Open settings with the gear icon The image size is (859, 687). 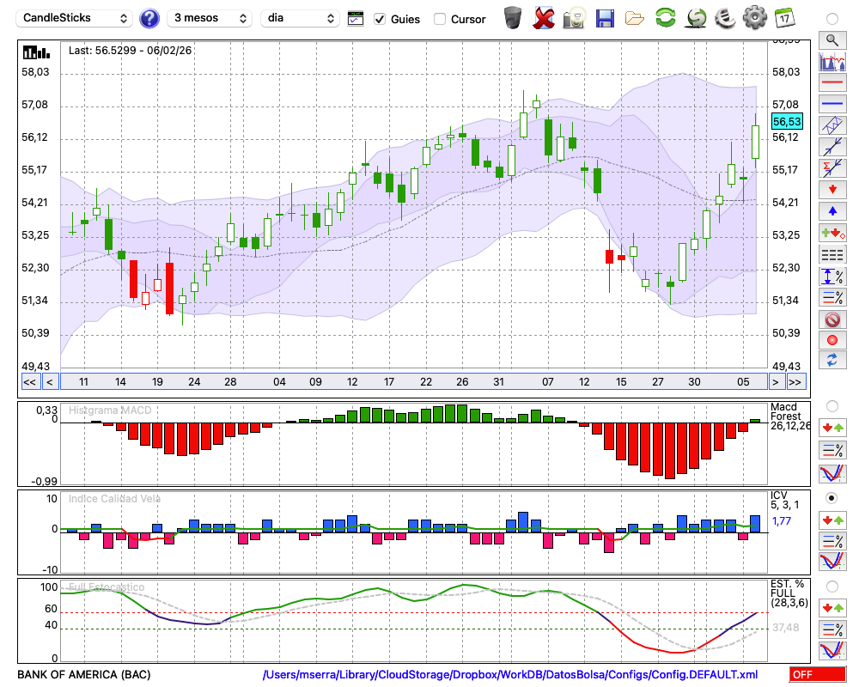[x=755, y=18]
